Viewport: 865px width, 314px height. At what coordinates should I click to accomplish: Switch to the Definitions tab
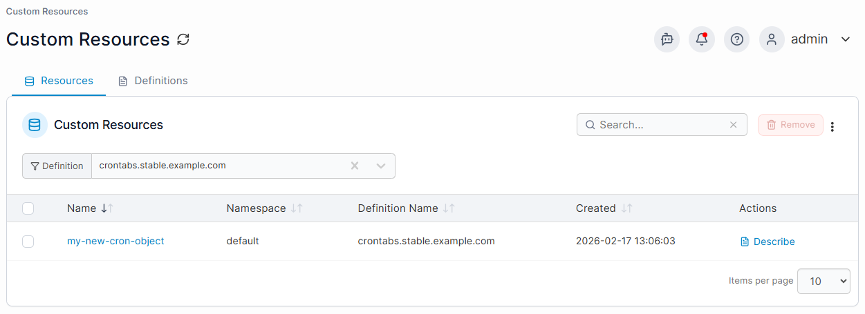tap(153, 81)
